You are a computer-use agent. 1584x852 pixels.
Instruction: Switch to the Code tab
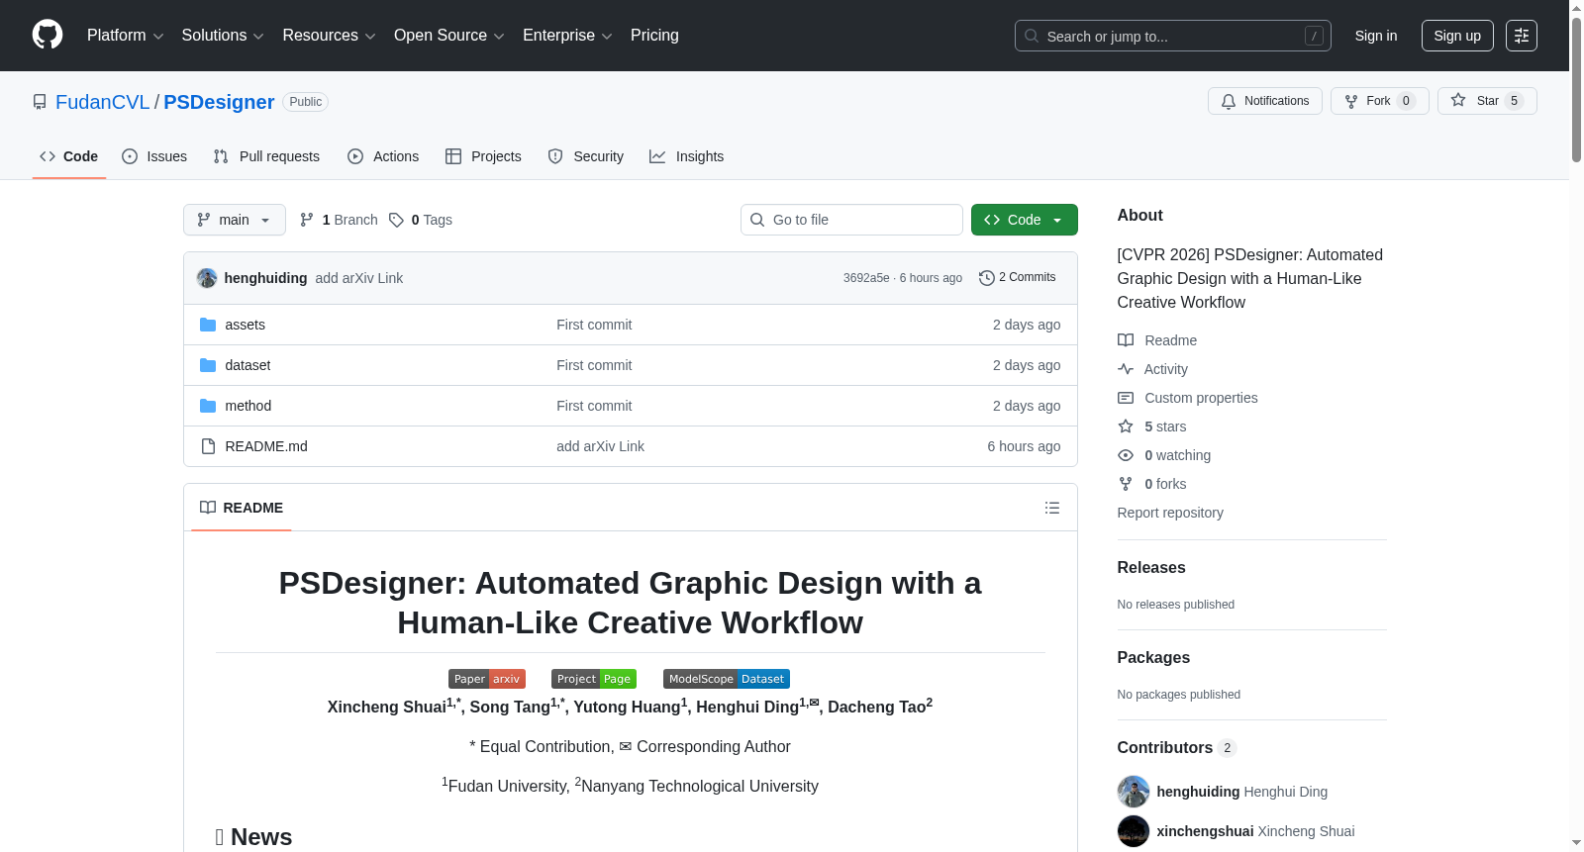click(x=68, y=156)
